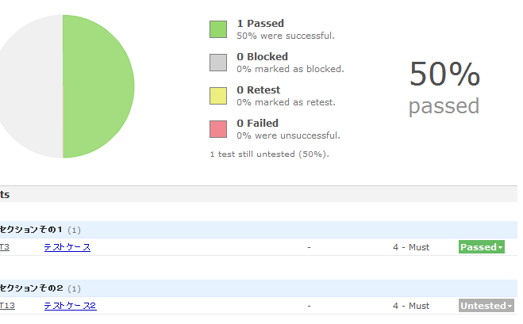This screenshot has height=324, width=523.
Task: Click the 0 Failed legend label
Action: (257, 124)
